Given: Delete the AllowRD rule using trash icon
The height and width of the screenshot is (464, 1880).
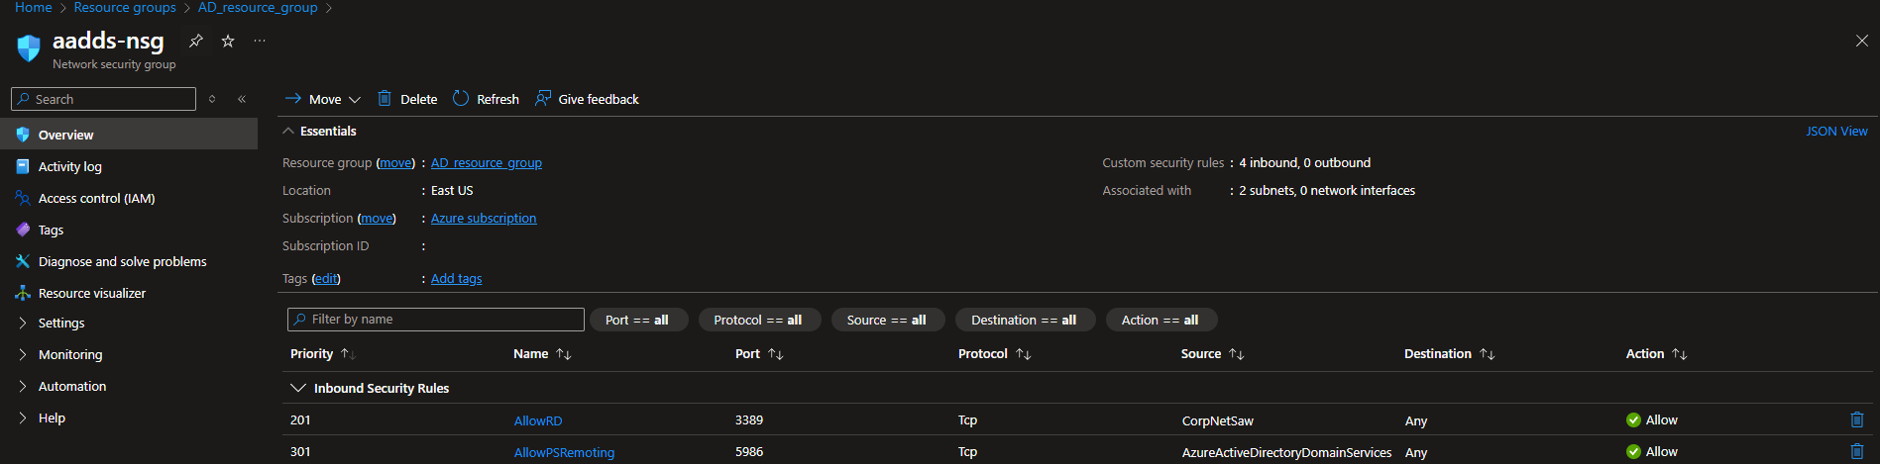Looking at the screenshot, I should point(1856,419).
